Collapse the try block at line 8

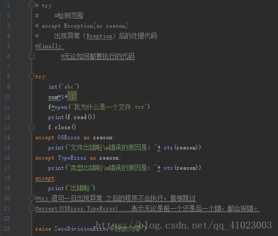tap(32, 76)
